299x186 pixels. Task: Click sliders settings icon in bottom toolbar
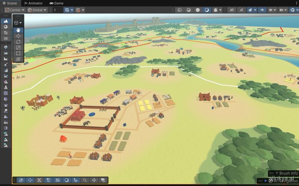point(48,180)
